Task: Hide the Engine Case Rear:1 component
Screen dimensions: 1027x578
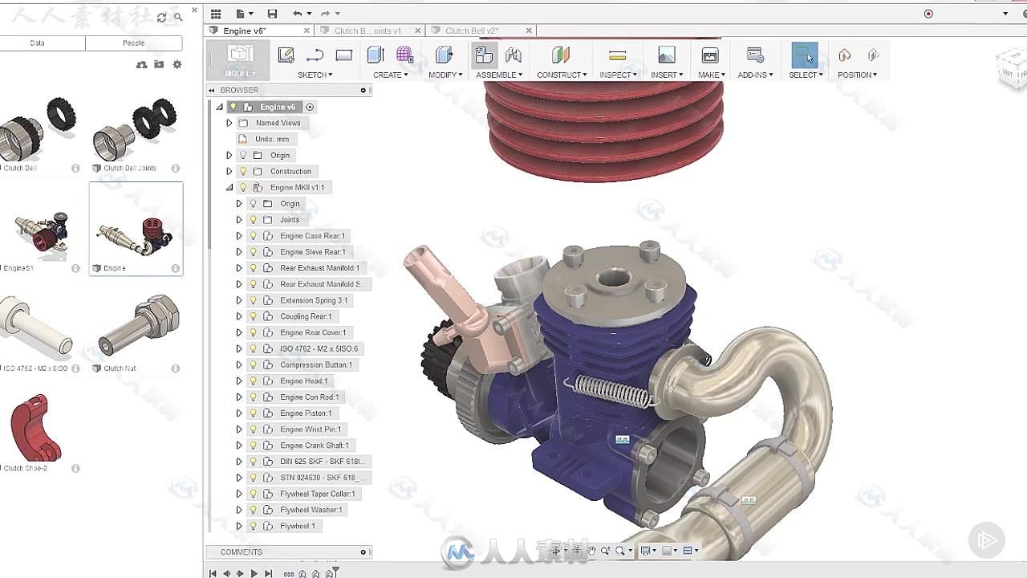Action: click(x=253, y=236)
